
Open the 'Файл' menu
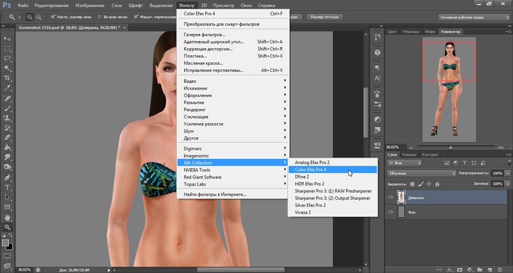click(x=23, y=5)
